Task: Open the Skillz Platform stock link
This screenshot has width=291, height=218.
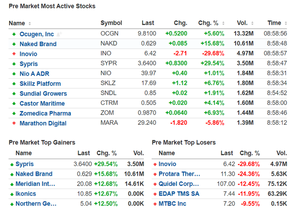Action: coord(40,84)
